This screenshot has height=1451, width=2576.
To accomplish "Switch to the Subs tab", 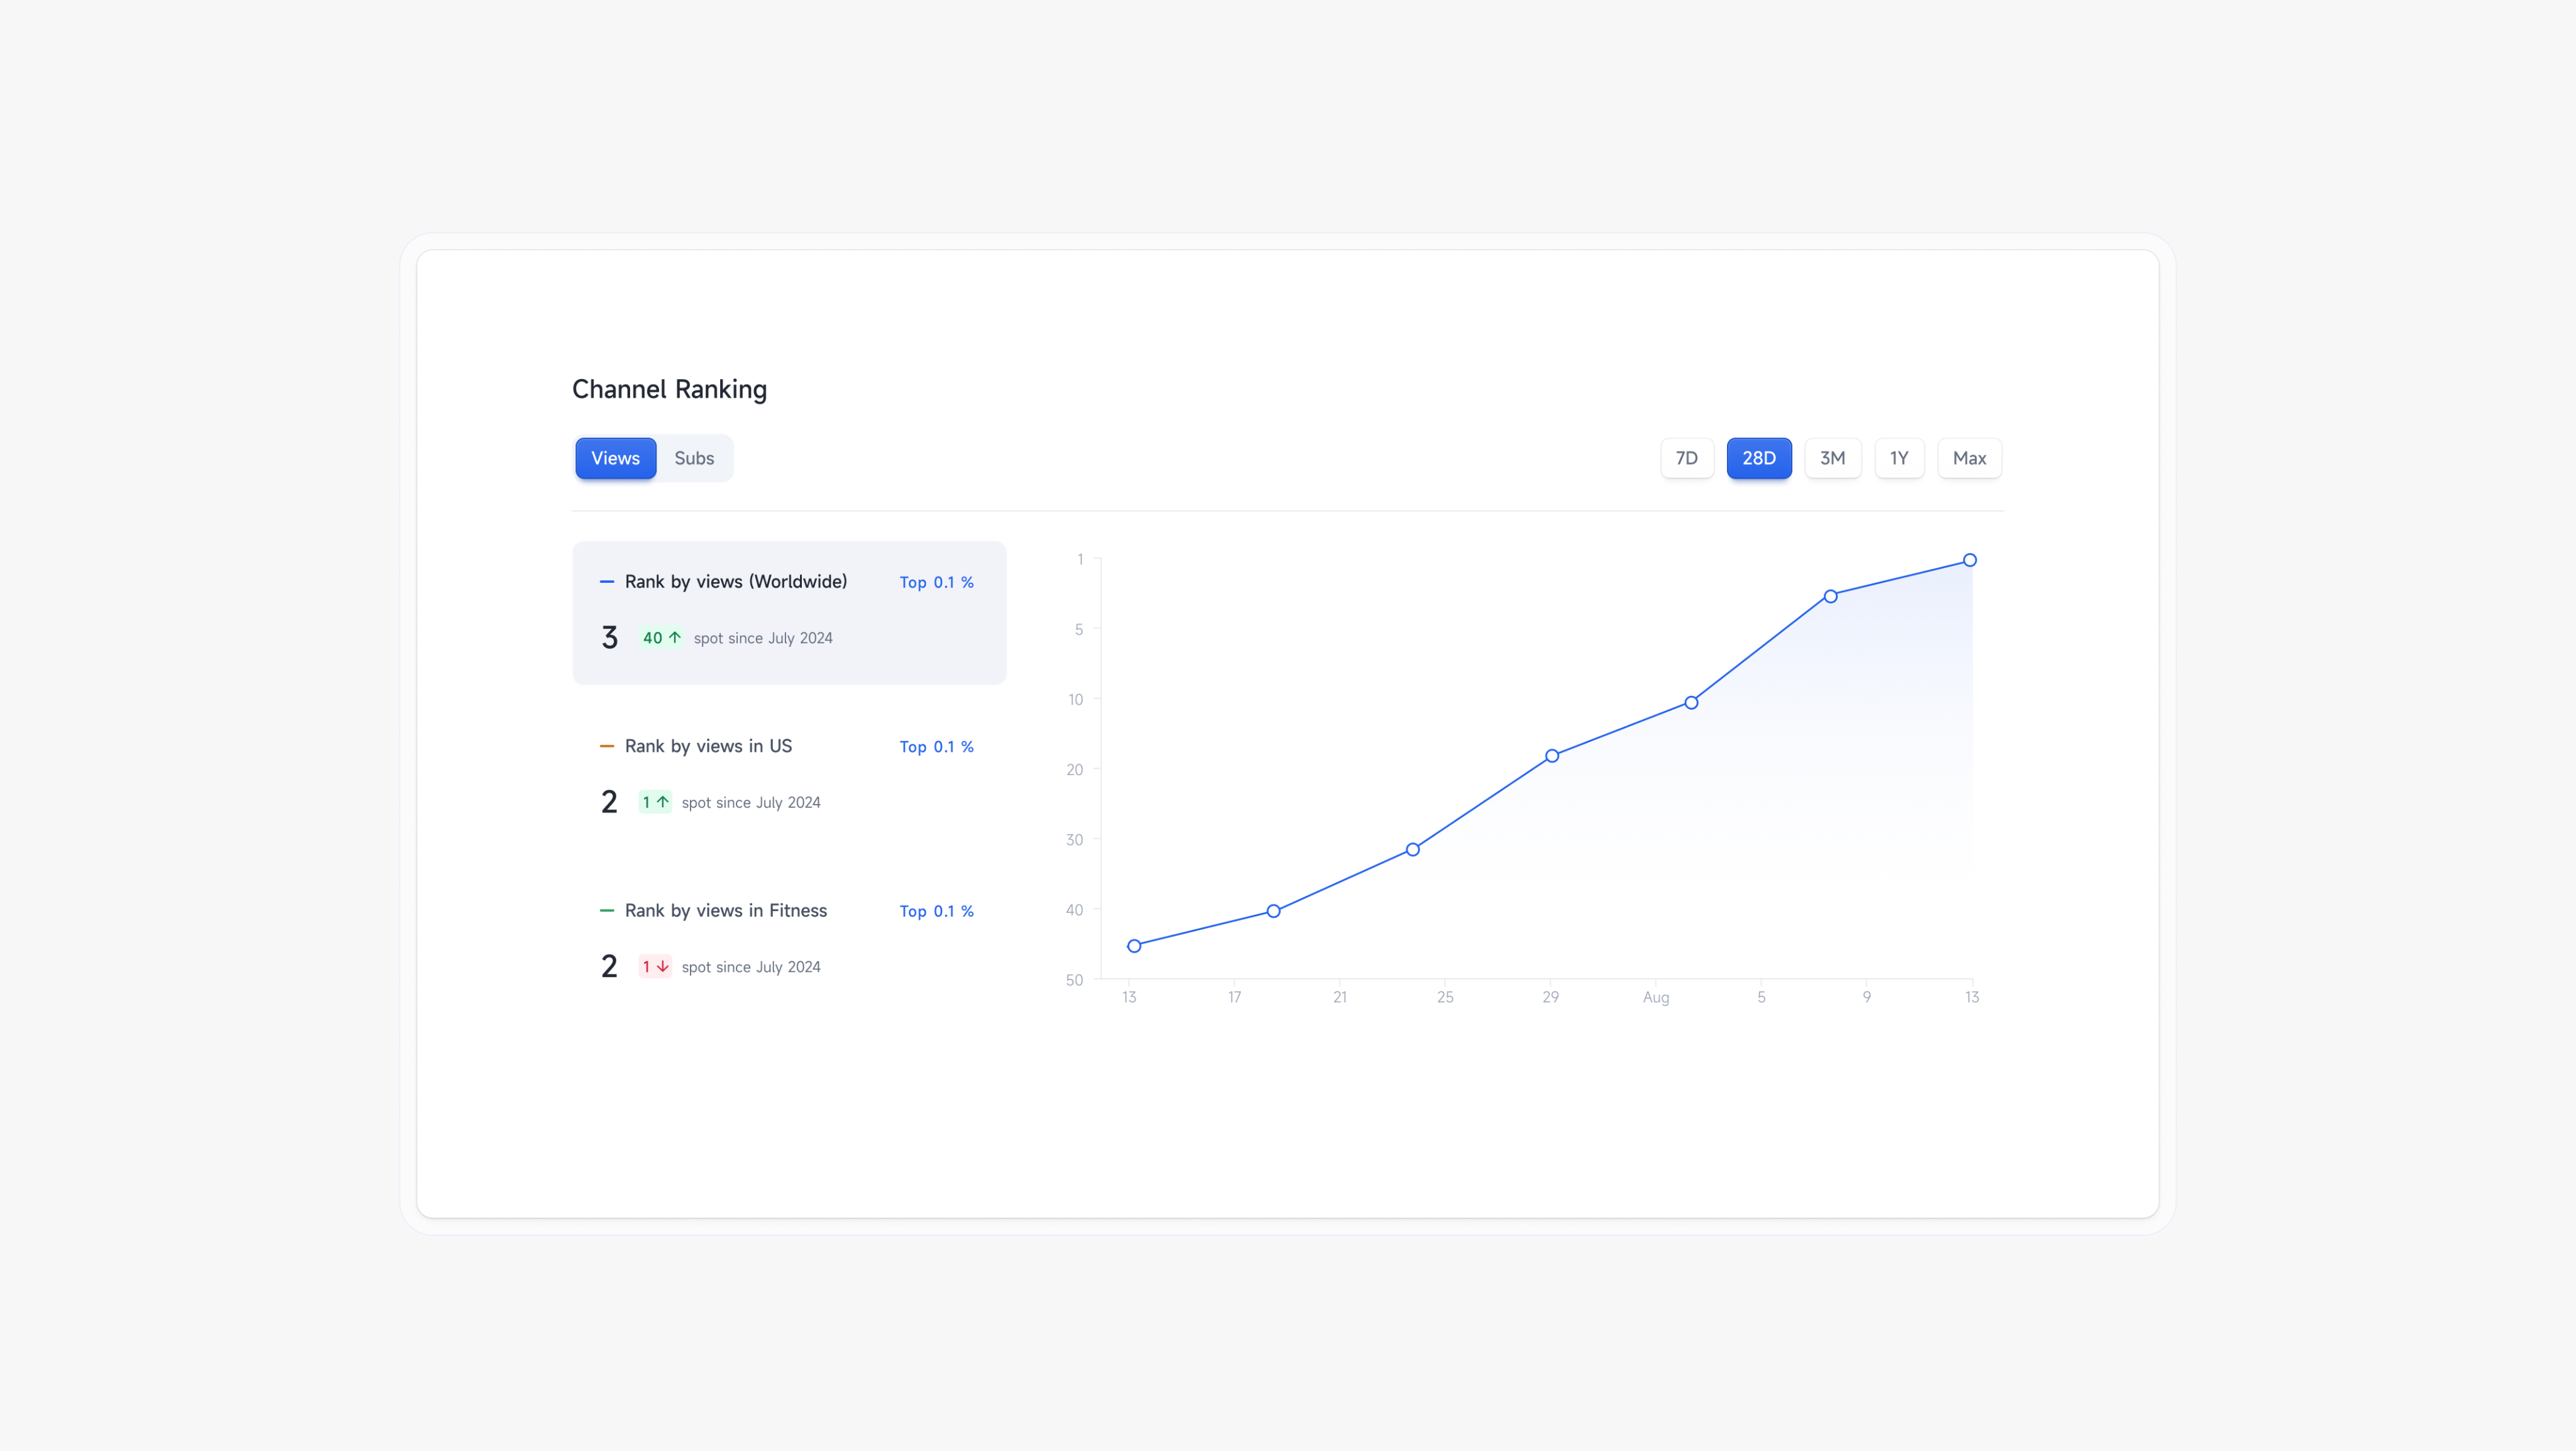I will click(694, 459).
